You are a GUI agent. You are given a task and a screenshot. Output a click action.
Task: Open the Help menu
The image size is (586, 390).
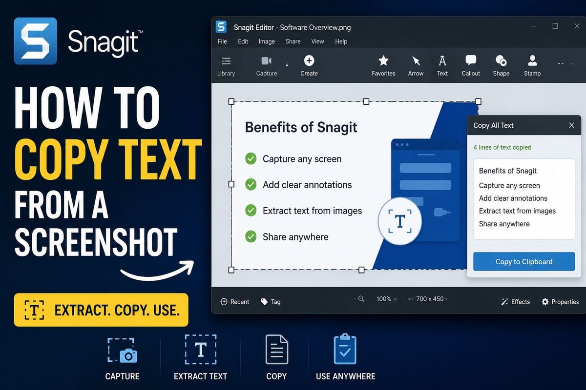click(341, 41)
